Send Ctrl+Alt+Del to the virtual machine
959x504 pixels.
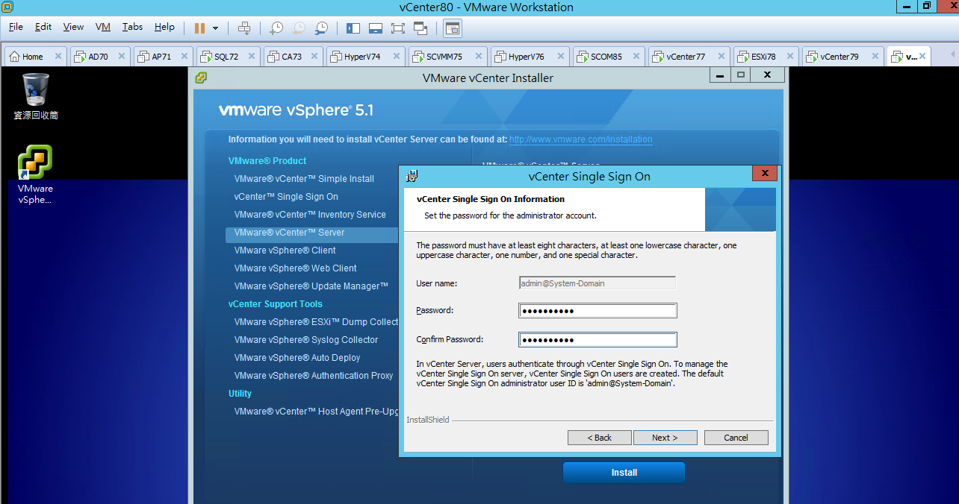point(244,28)
